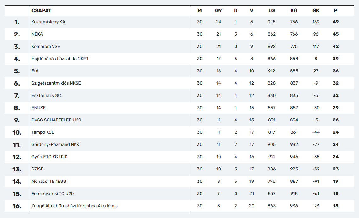
Task: Click the GK goal difference header
Action: point(316,11)
